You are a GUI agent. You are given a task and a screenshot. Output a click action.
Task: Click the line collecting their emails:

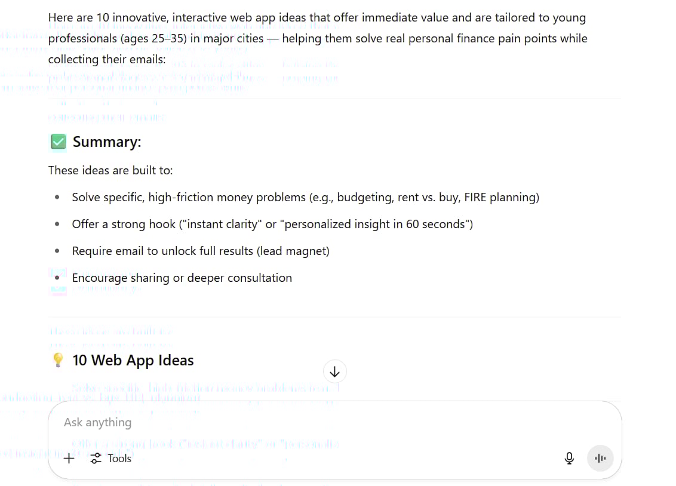106,60
